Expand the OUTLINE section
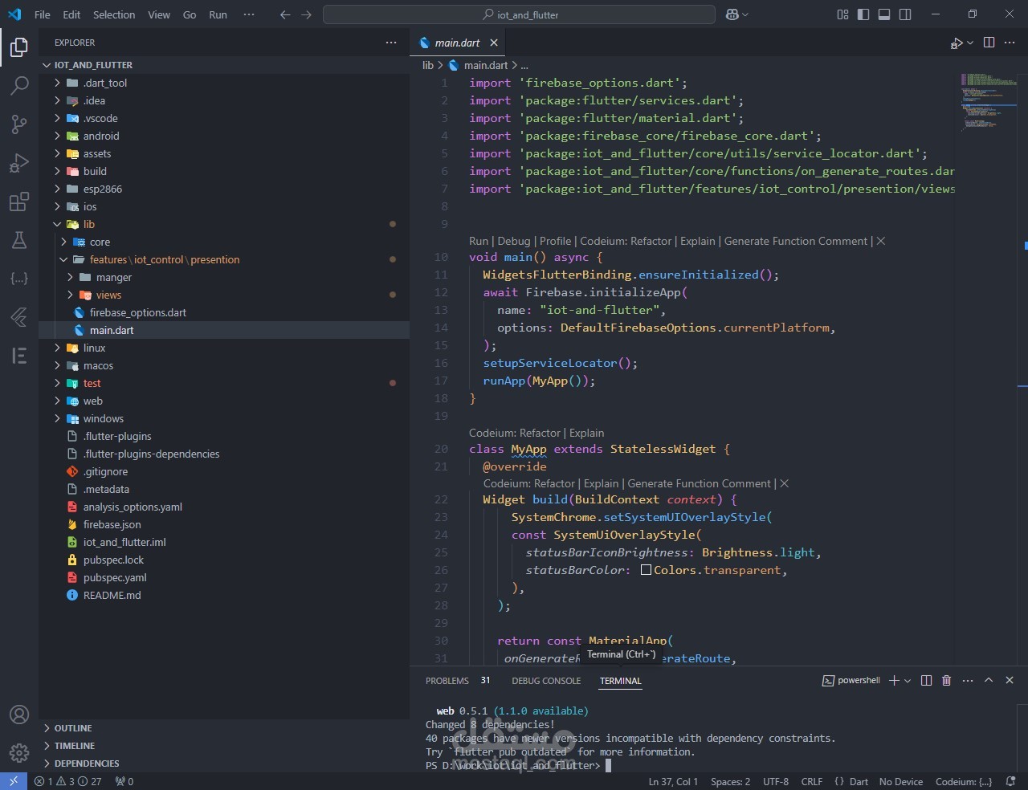 [x=73, y=728]
